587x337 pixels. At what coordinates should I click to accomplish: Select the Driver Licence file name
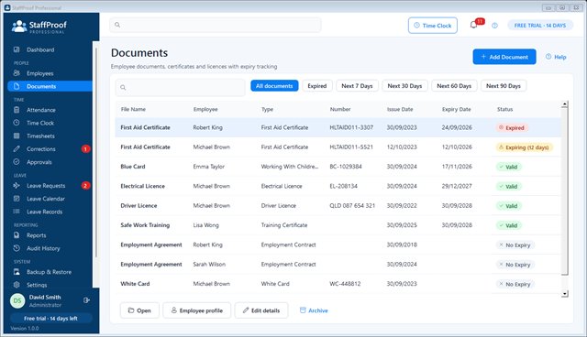coord(138,205)
